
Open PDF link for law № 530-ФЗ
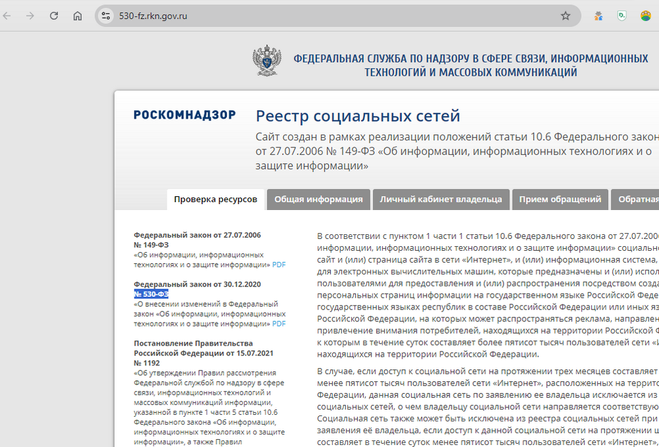pos(279,324)
